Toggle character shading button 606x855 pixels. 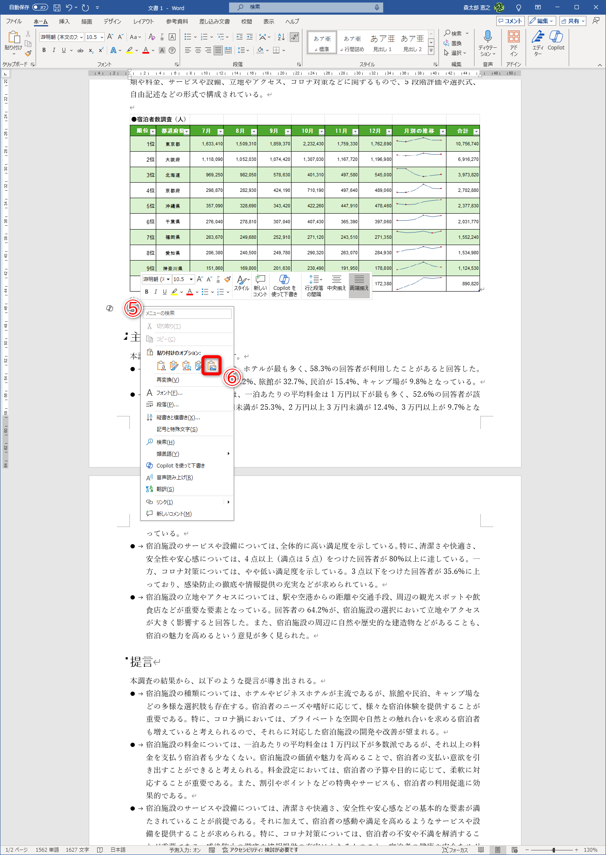coord(162,50)
